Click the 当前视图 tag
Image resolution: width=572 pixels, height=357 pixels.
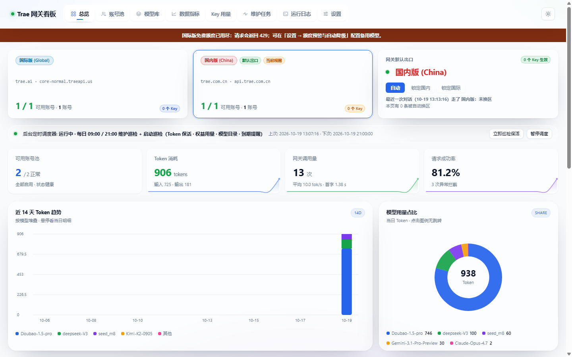274,61
